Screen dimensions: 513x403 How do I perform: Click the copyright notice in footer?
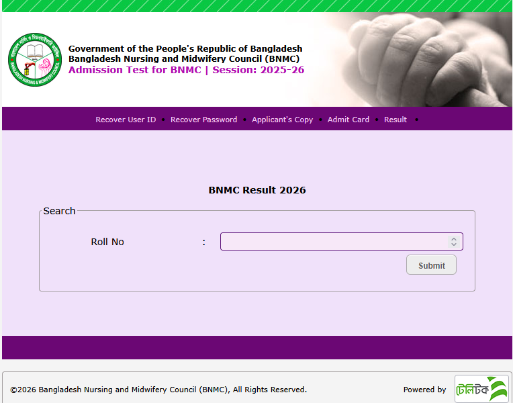(x=158, y=390)
